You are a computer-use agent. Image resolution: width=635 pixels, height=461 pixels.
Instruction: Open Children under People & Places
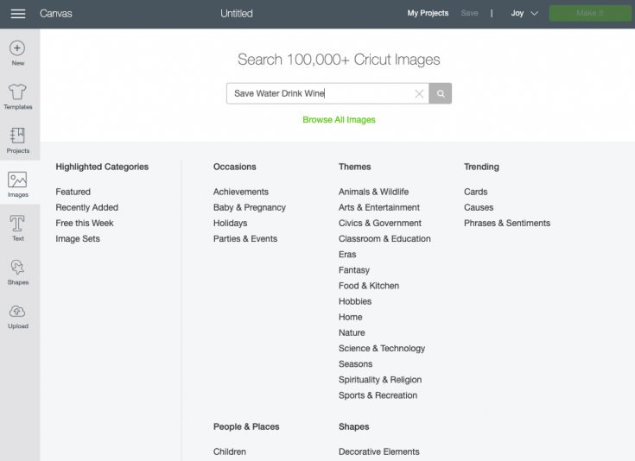click(x=230, y=452)
